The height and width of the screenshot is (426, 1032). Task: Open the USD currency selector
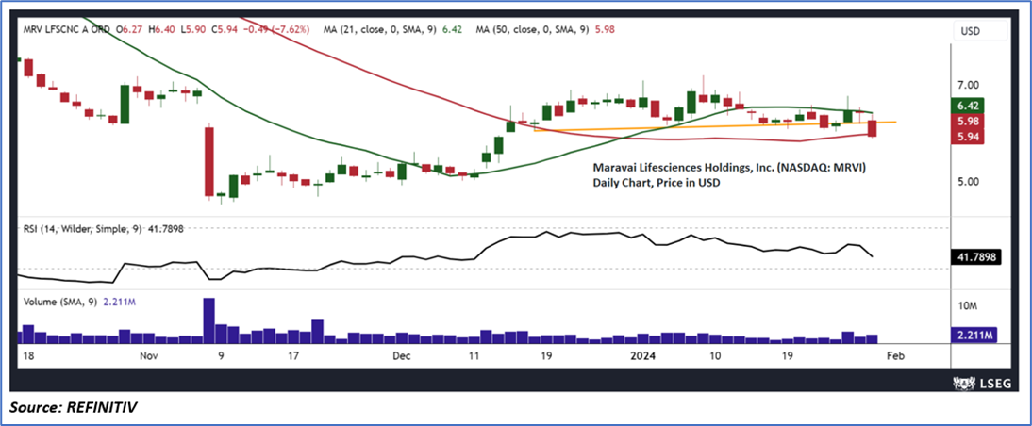(x=980, y=31)
